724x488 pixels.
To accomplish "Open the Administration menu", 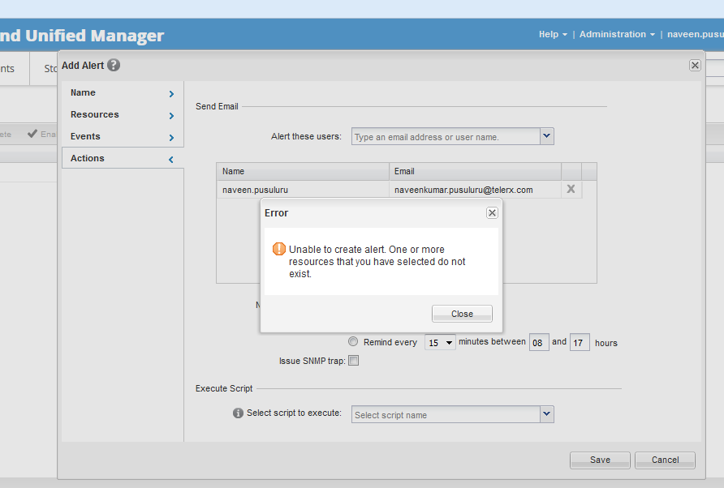I will (x=617, y=34).
